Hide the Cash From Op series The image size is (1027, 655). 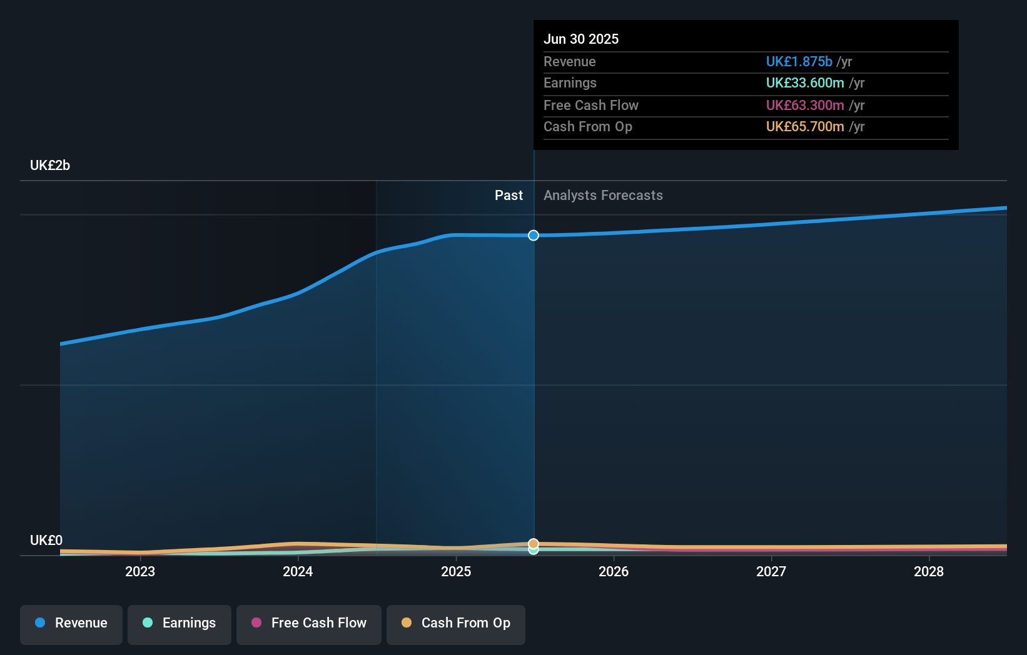(455, 623)
